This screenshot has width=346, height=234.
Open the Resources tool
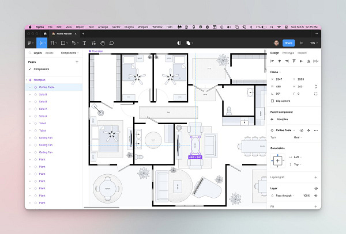tap(93, 43)
